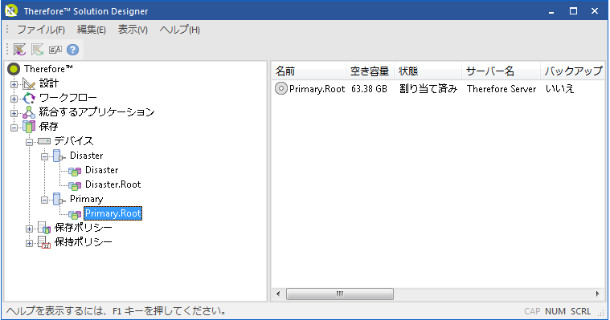
Task: Click the NUM status bar indicator
Action: (x=555, y=311)
